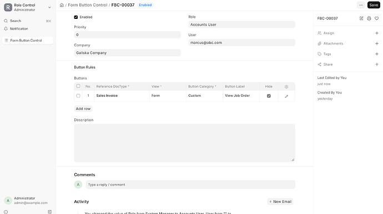
Task: Toggle select-all checkbox in Buttons table header
Action: tap(78, 86)
